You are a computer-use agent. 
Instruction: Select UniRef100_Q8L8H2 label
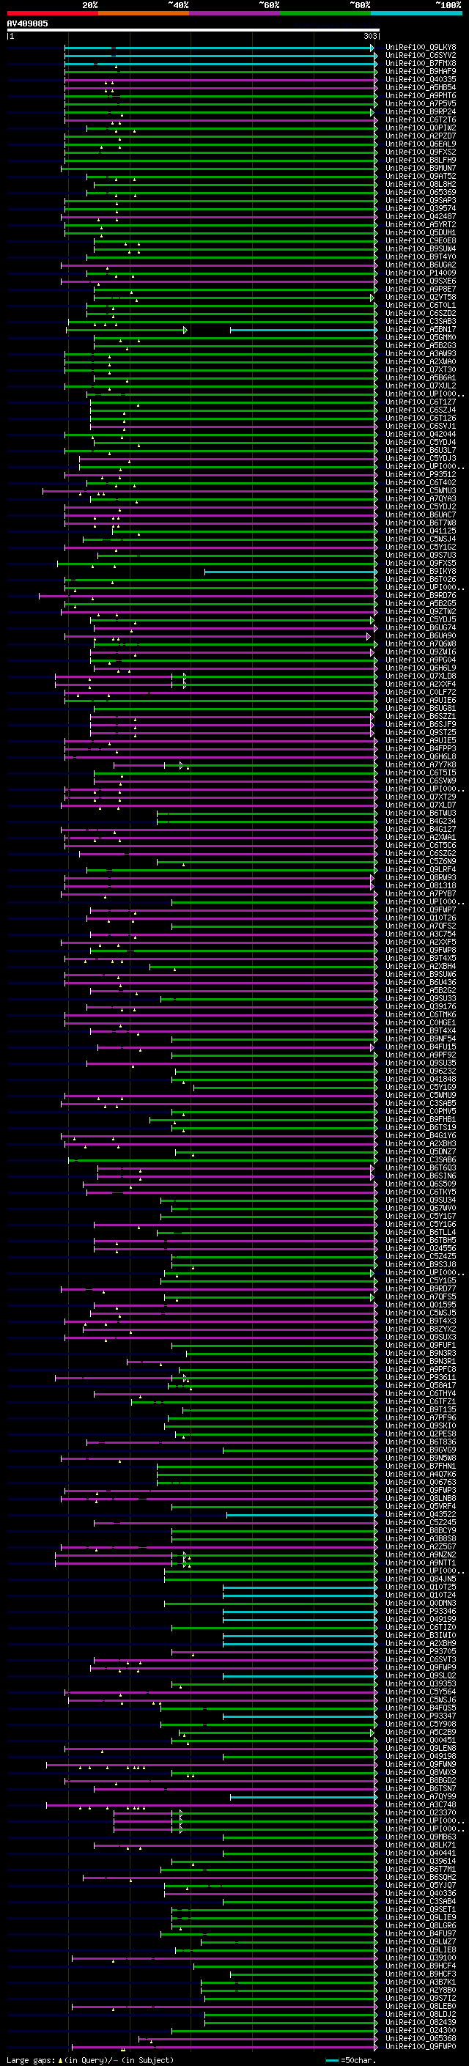pyautogui.click(x=421, y=185)
